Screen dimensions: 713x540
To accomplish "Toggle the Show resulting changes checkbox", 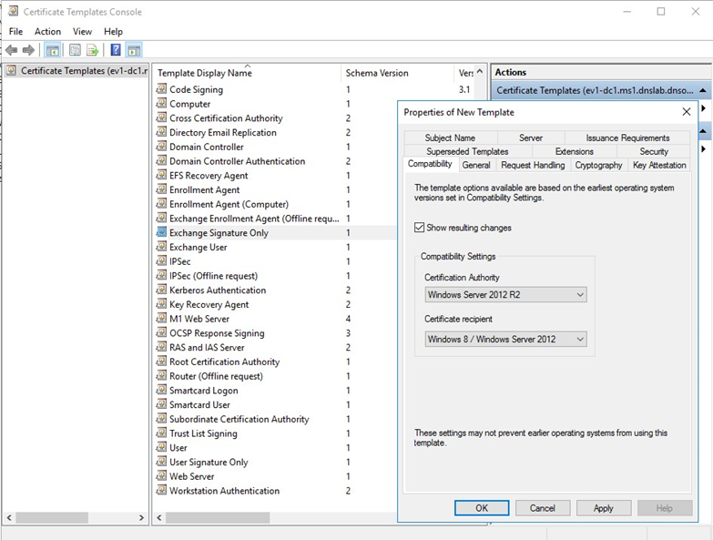I will [419, 228].
